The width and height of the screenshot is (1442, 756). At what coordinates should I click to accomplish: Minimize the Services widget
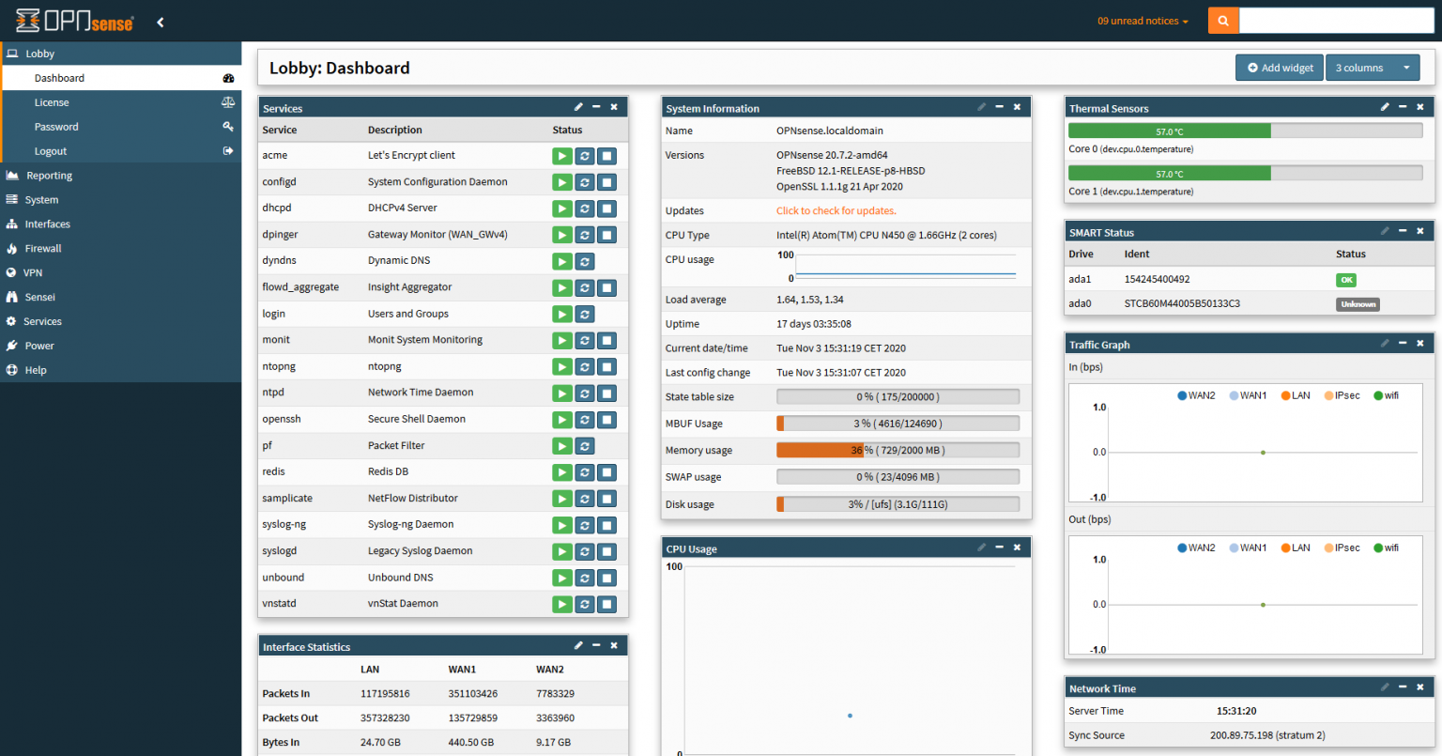point(596,107)
